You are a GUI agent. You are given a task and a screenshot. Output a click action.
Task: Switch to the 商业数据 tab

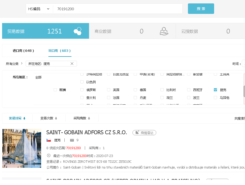132,31
